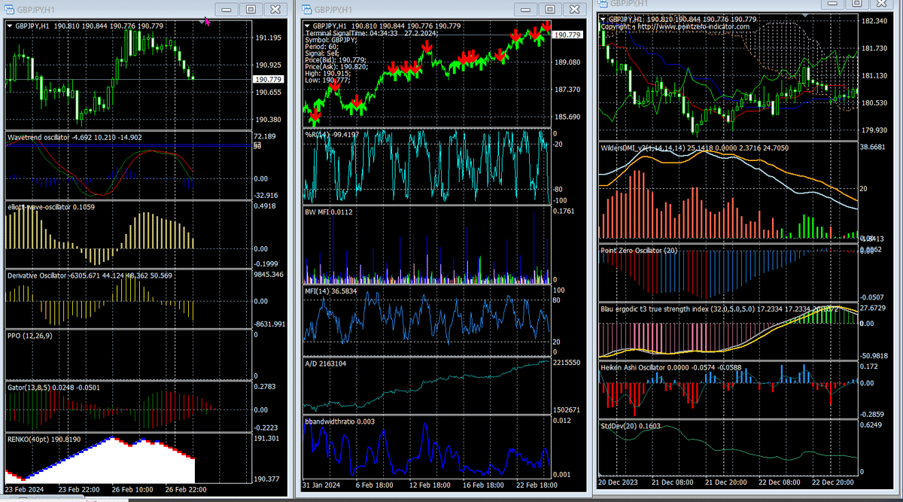903x502 pixels.
Task: Click the 191.195 value on left price scale
Action: 269,38
